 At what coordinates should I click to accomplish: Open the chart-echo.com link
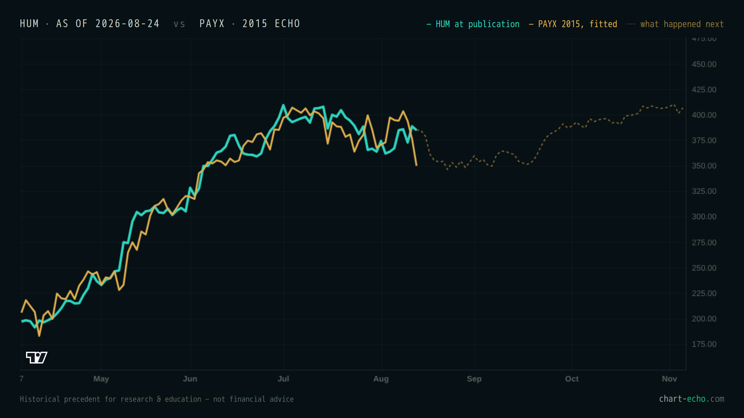click(692, 399)
